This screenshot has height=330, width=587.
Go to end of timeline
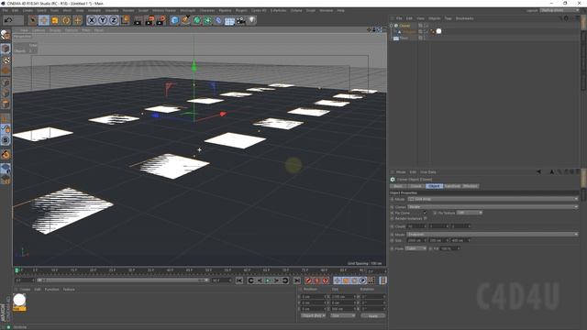(297, 280)
